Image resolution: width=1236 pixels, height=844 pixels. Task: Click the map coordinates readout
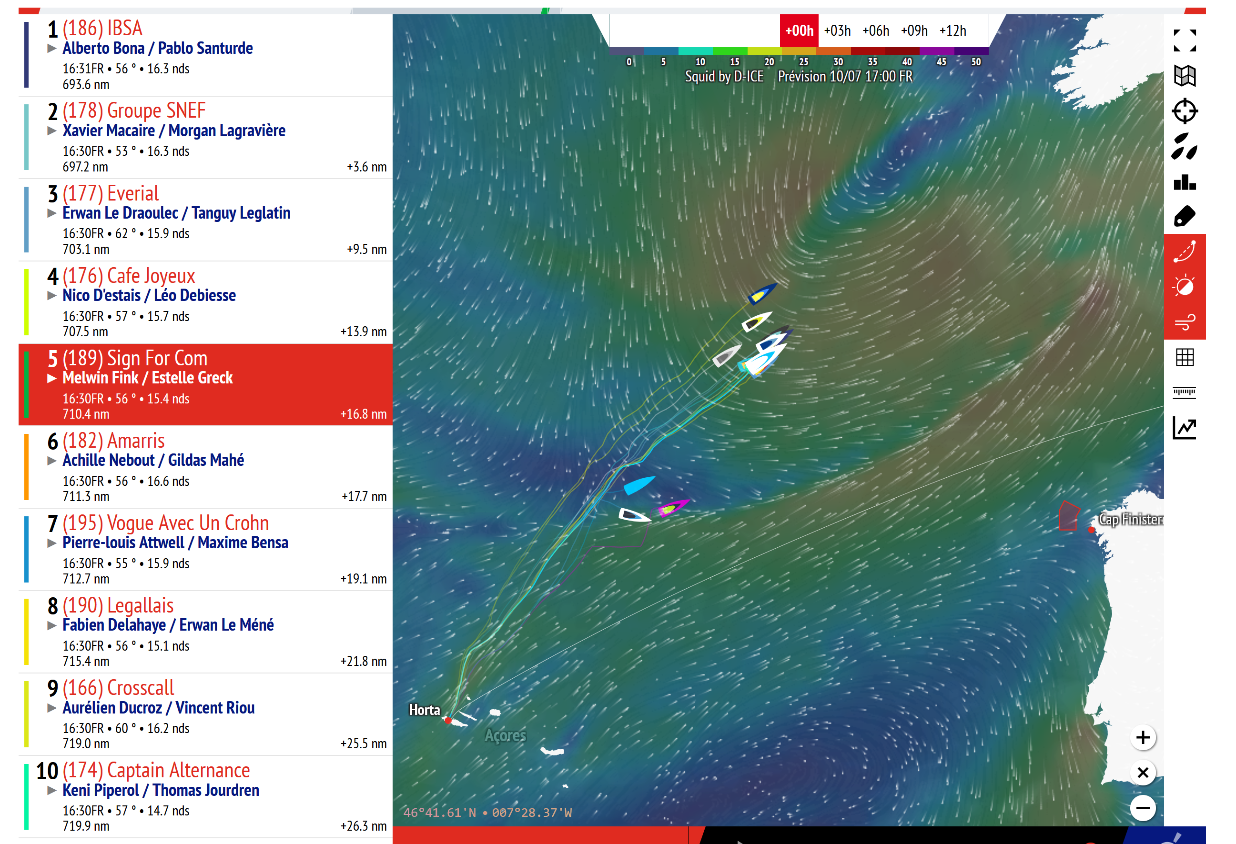point(488,813)
